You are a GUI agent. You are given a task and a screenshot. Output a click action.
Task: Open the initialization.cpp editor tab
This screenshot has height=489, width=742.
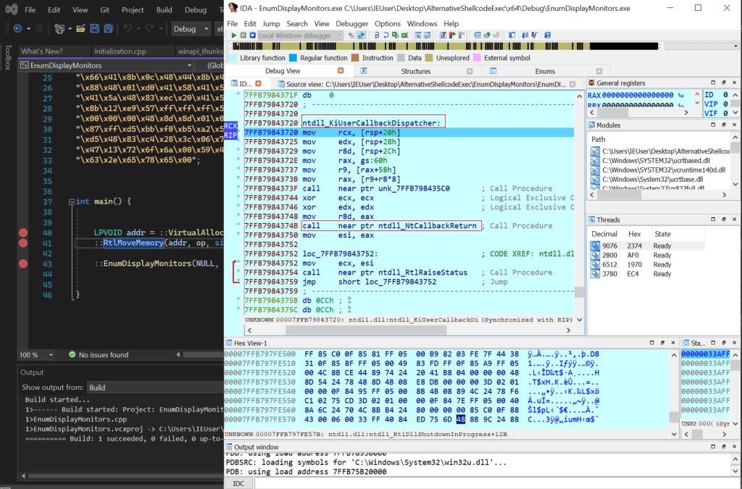click(x=120, y=51)
